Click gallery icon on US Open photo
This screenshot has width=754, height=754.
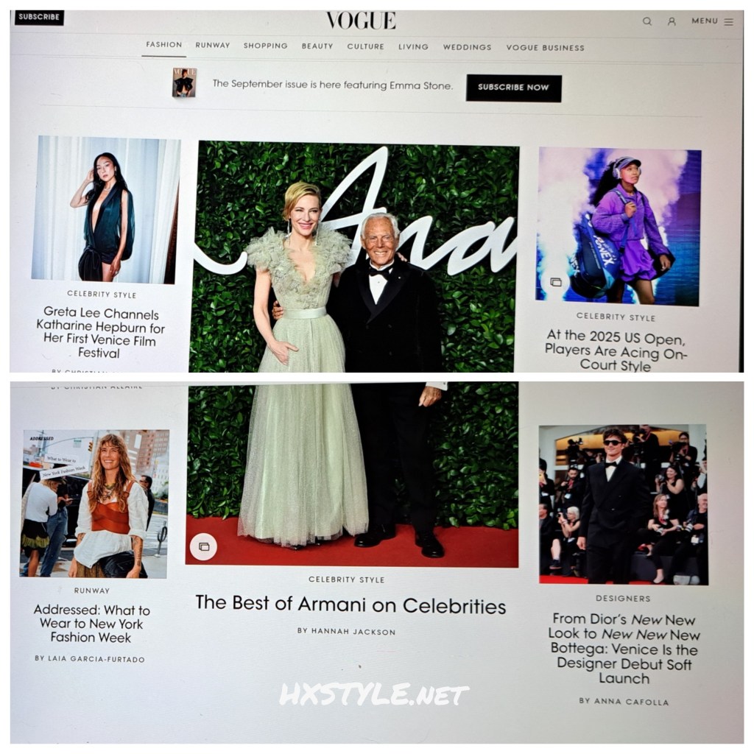556,282
